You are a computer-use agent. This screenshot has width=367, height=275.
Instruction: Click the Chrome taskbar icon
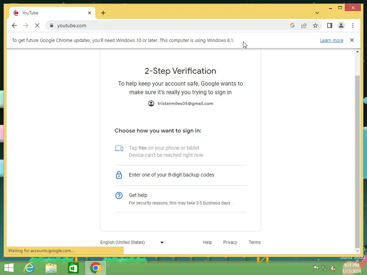[95, 268]
